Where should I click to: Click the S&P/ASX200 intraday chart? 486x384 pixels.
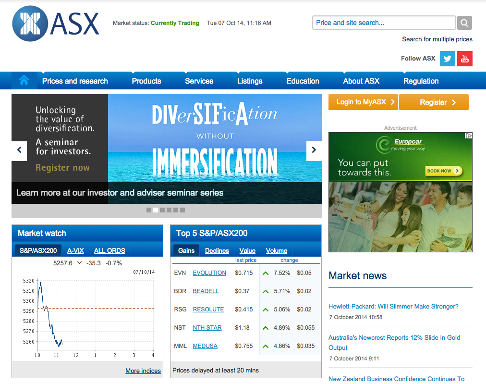tap(96, 314)
